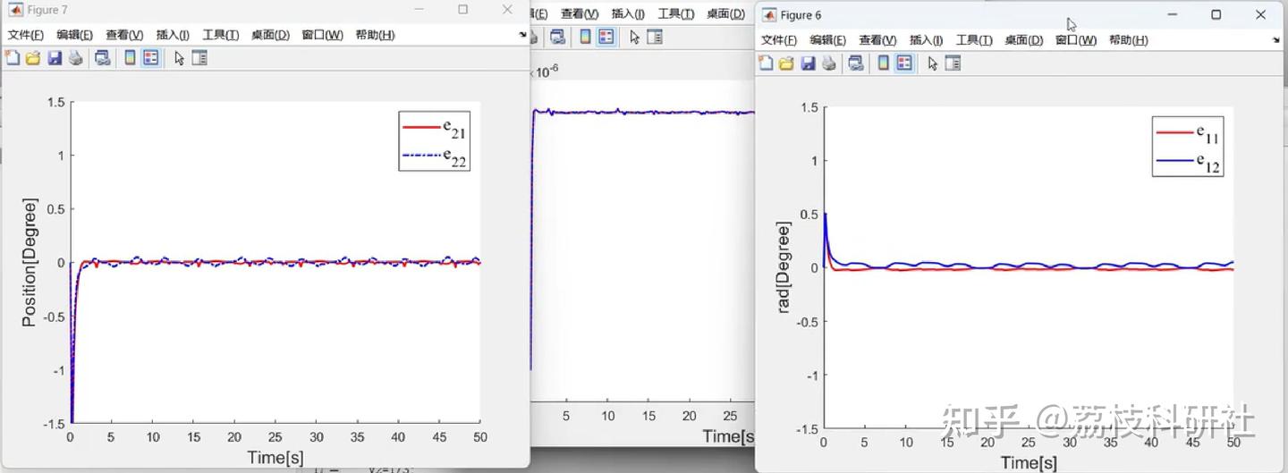Toggle insert legend icon in Figure 7

[x=151, y=58]
